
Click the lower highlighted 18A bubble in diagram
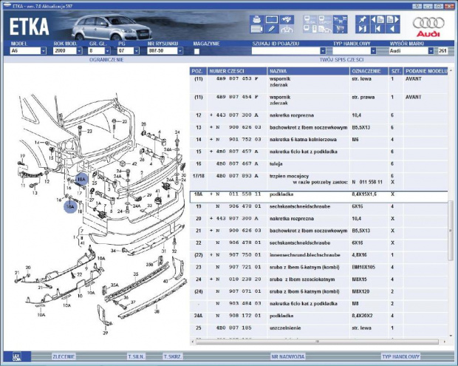click(x=70, y=206)
